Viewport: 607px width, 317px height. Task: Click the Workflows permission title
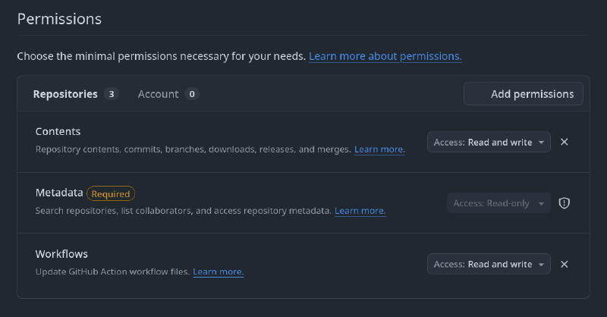(x=61, y=253)
